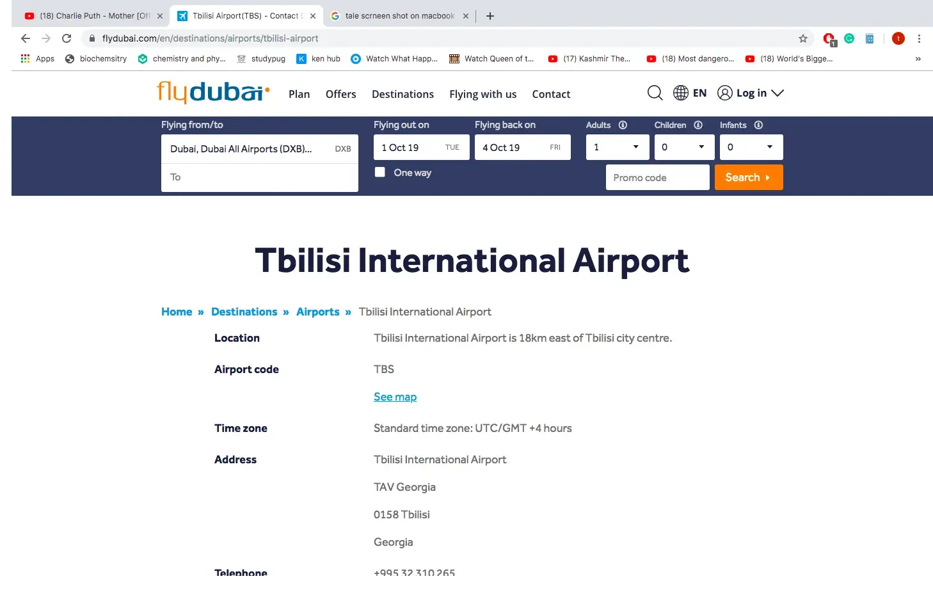Open a new tab with the plus button

point(490,16)
